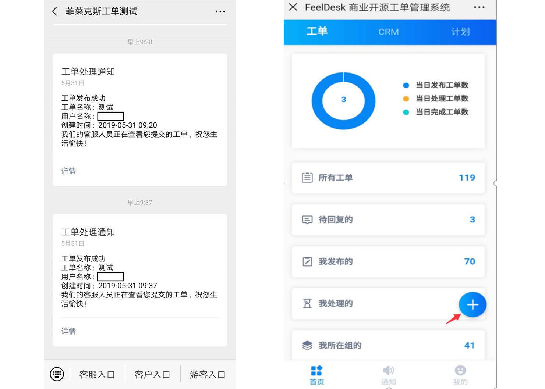Click the 41 count for 我所在组的
Image resolution: width=545 pixels, height=389 pixels.
pyautogui.click(x=469, y=345)
